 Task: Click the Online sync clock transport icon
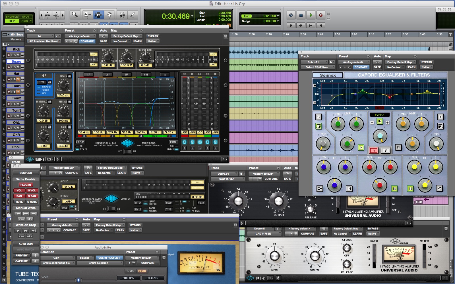point(291,15)
